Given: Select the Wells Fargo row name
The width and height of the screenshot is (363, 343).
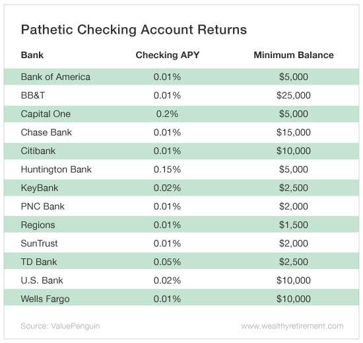Looking at the screenshot, I should [45, 299].
